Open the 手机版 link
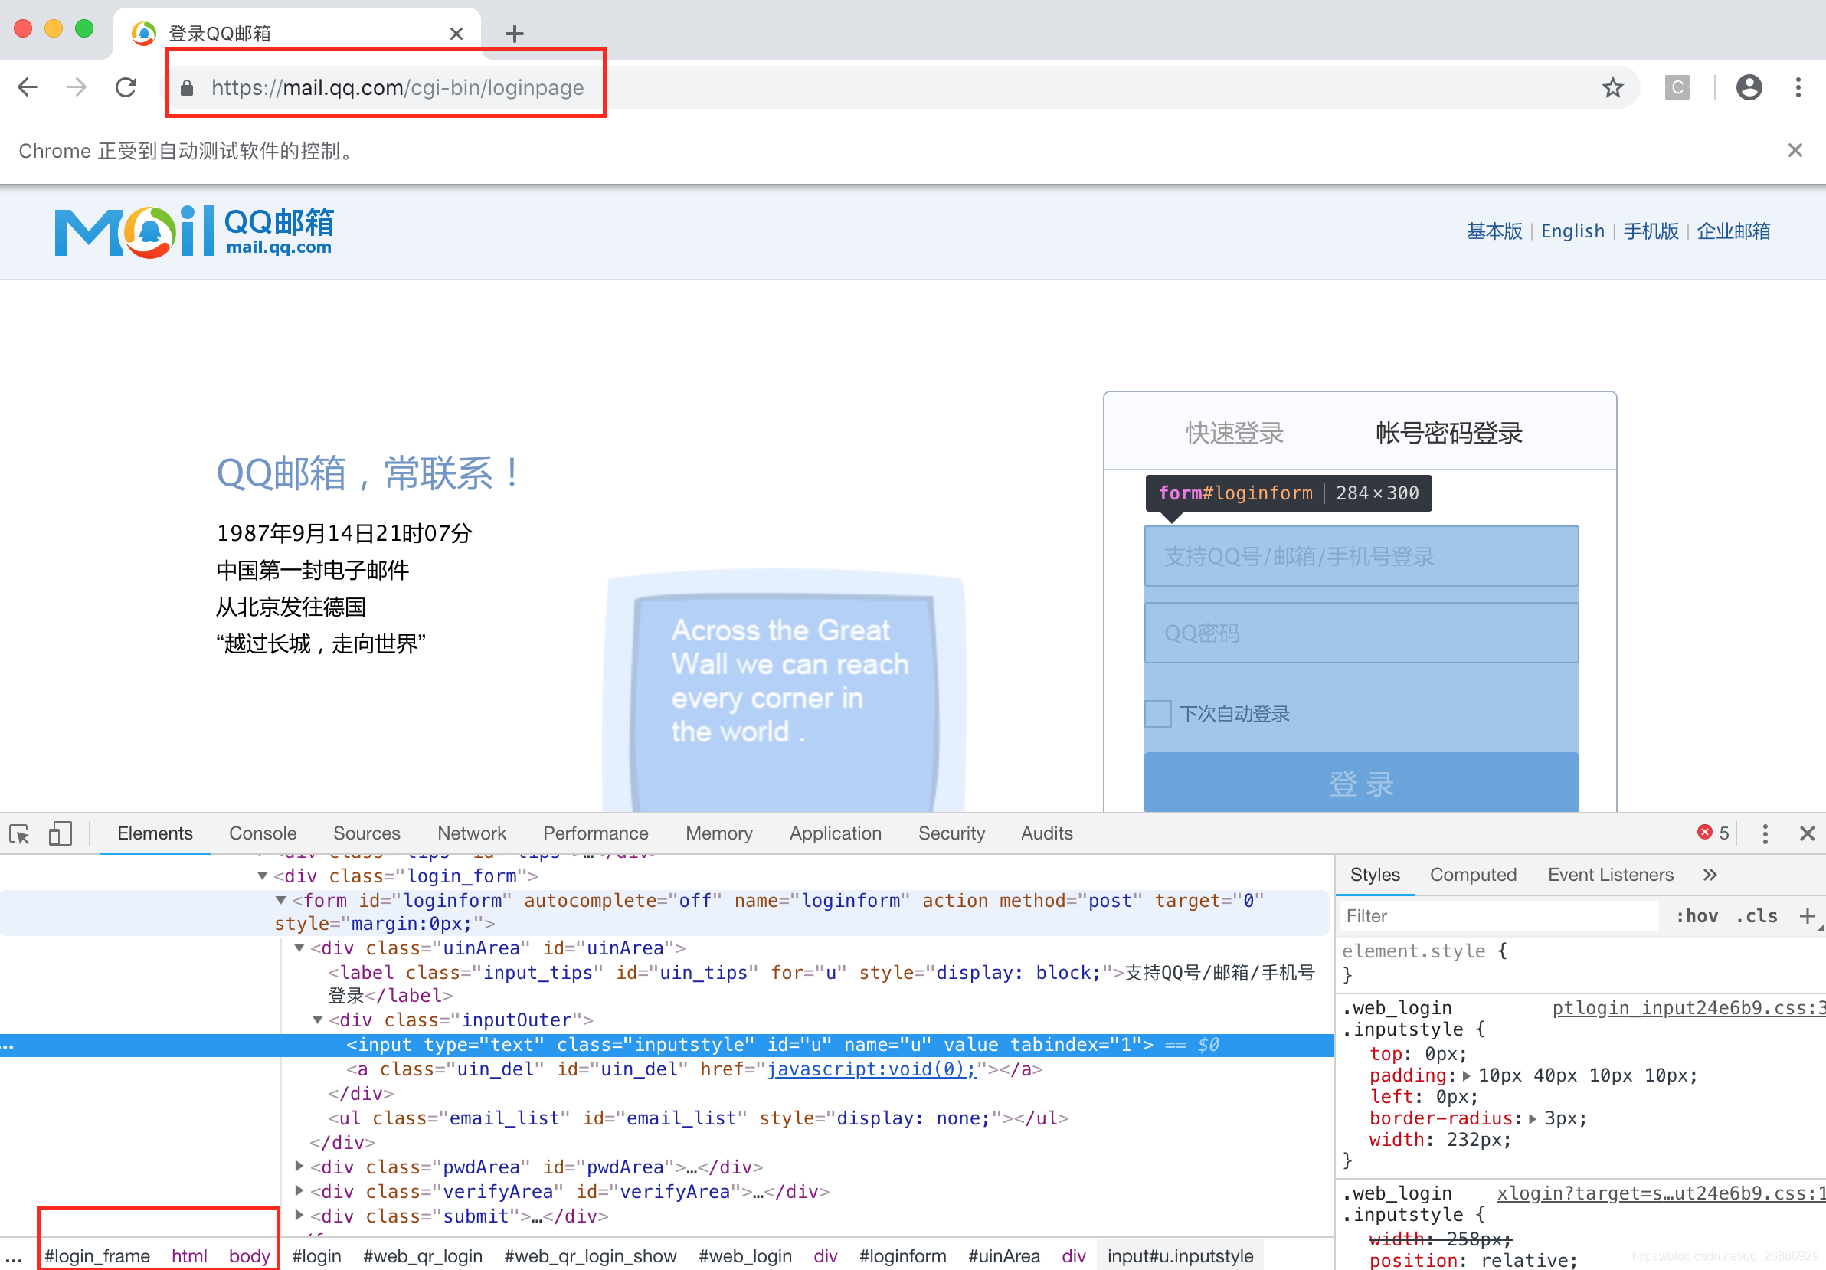The height and width of the screenshot is (1270, 1826). point(1651,231)
